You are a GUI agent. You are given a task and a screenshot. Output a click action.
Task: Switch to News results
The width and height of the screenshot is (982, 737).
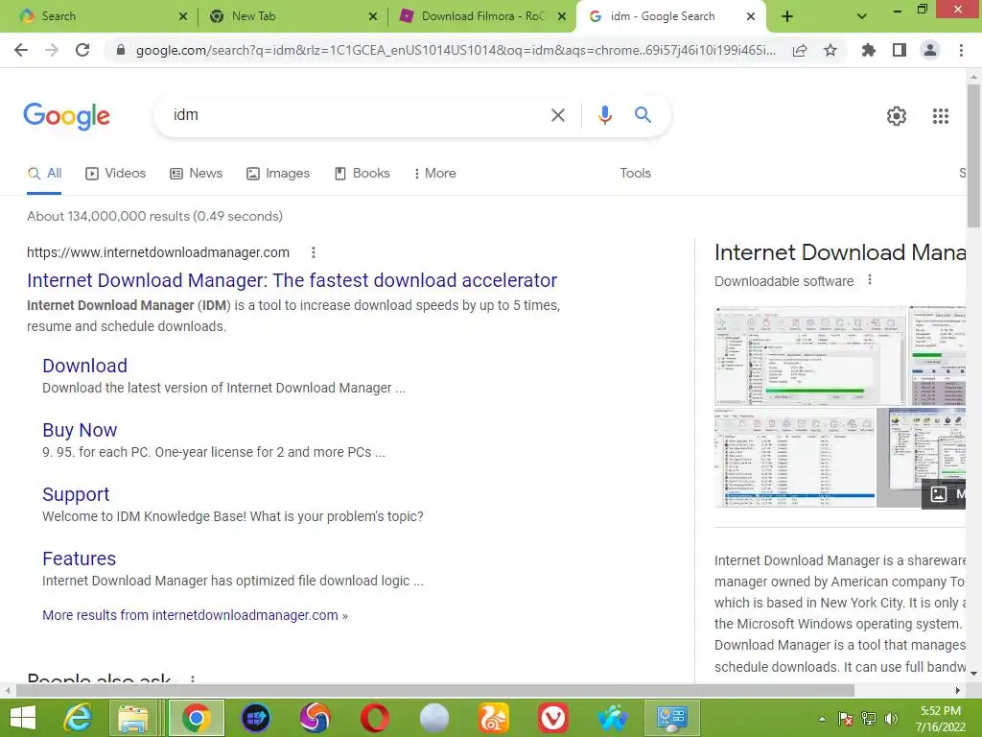(x=196, y=174)
